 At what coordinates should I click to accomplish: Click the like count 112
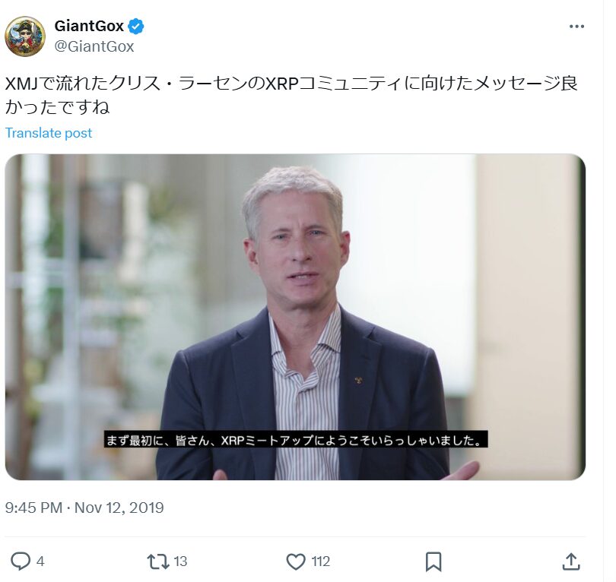321,561
